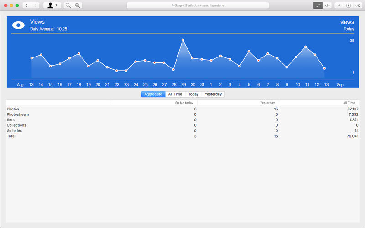365x228 pixels.
Task: Click the 'Yesterday' column header
Action: [238, 103]
